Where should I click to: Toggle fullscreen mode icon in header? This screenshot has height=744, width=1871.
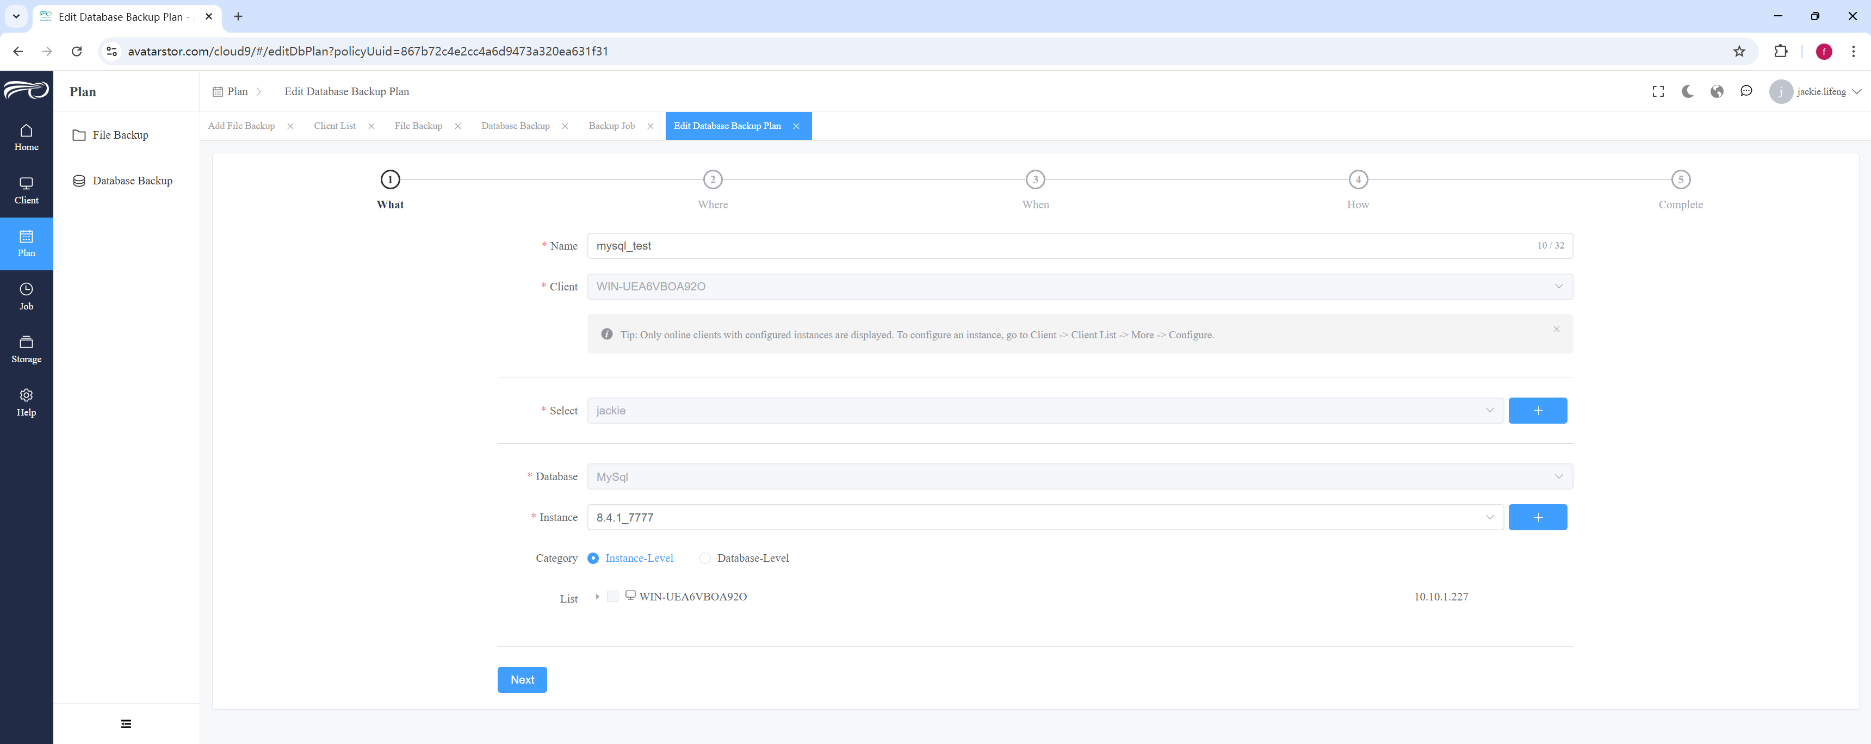(1658, 91)
